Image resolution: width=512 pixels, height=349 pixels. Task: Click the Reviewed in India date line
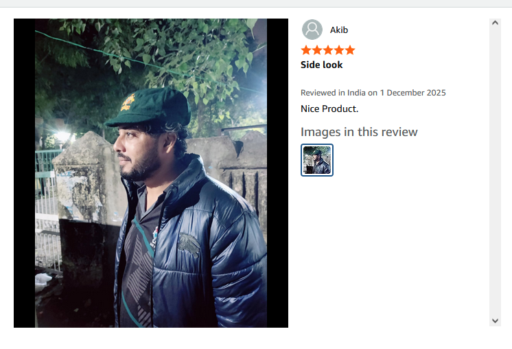click(x=373, y=93)
